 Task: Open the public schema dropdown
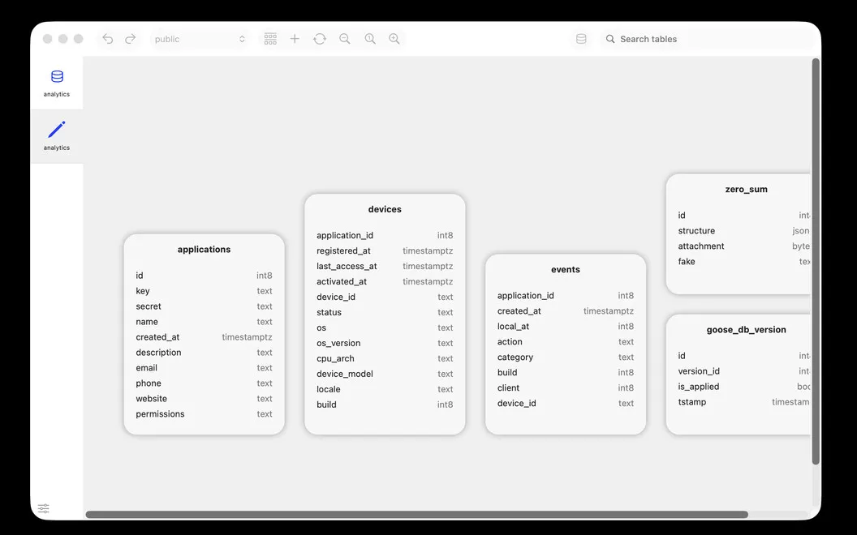point(200,39)
